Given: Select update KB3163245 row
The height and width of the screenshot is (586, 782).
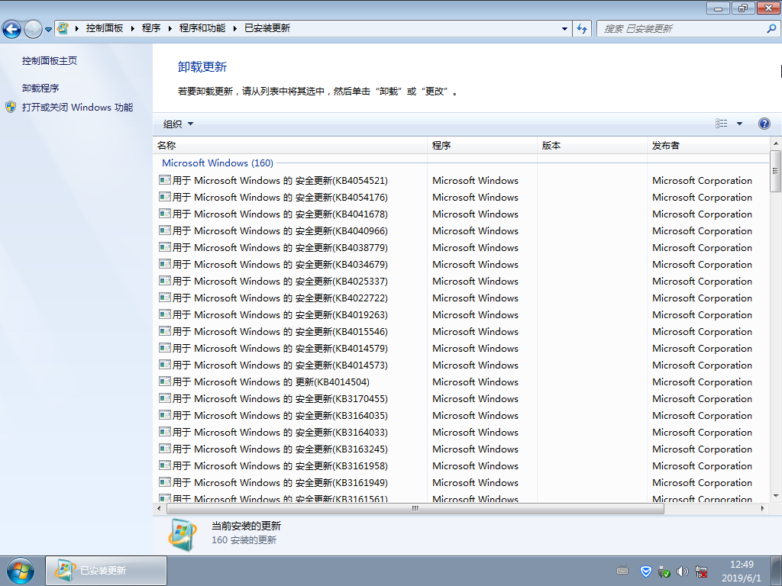Looking at the screenshot, I should 460,449.
